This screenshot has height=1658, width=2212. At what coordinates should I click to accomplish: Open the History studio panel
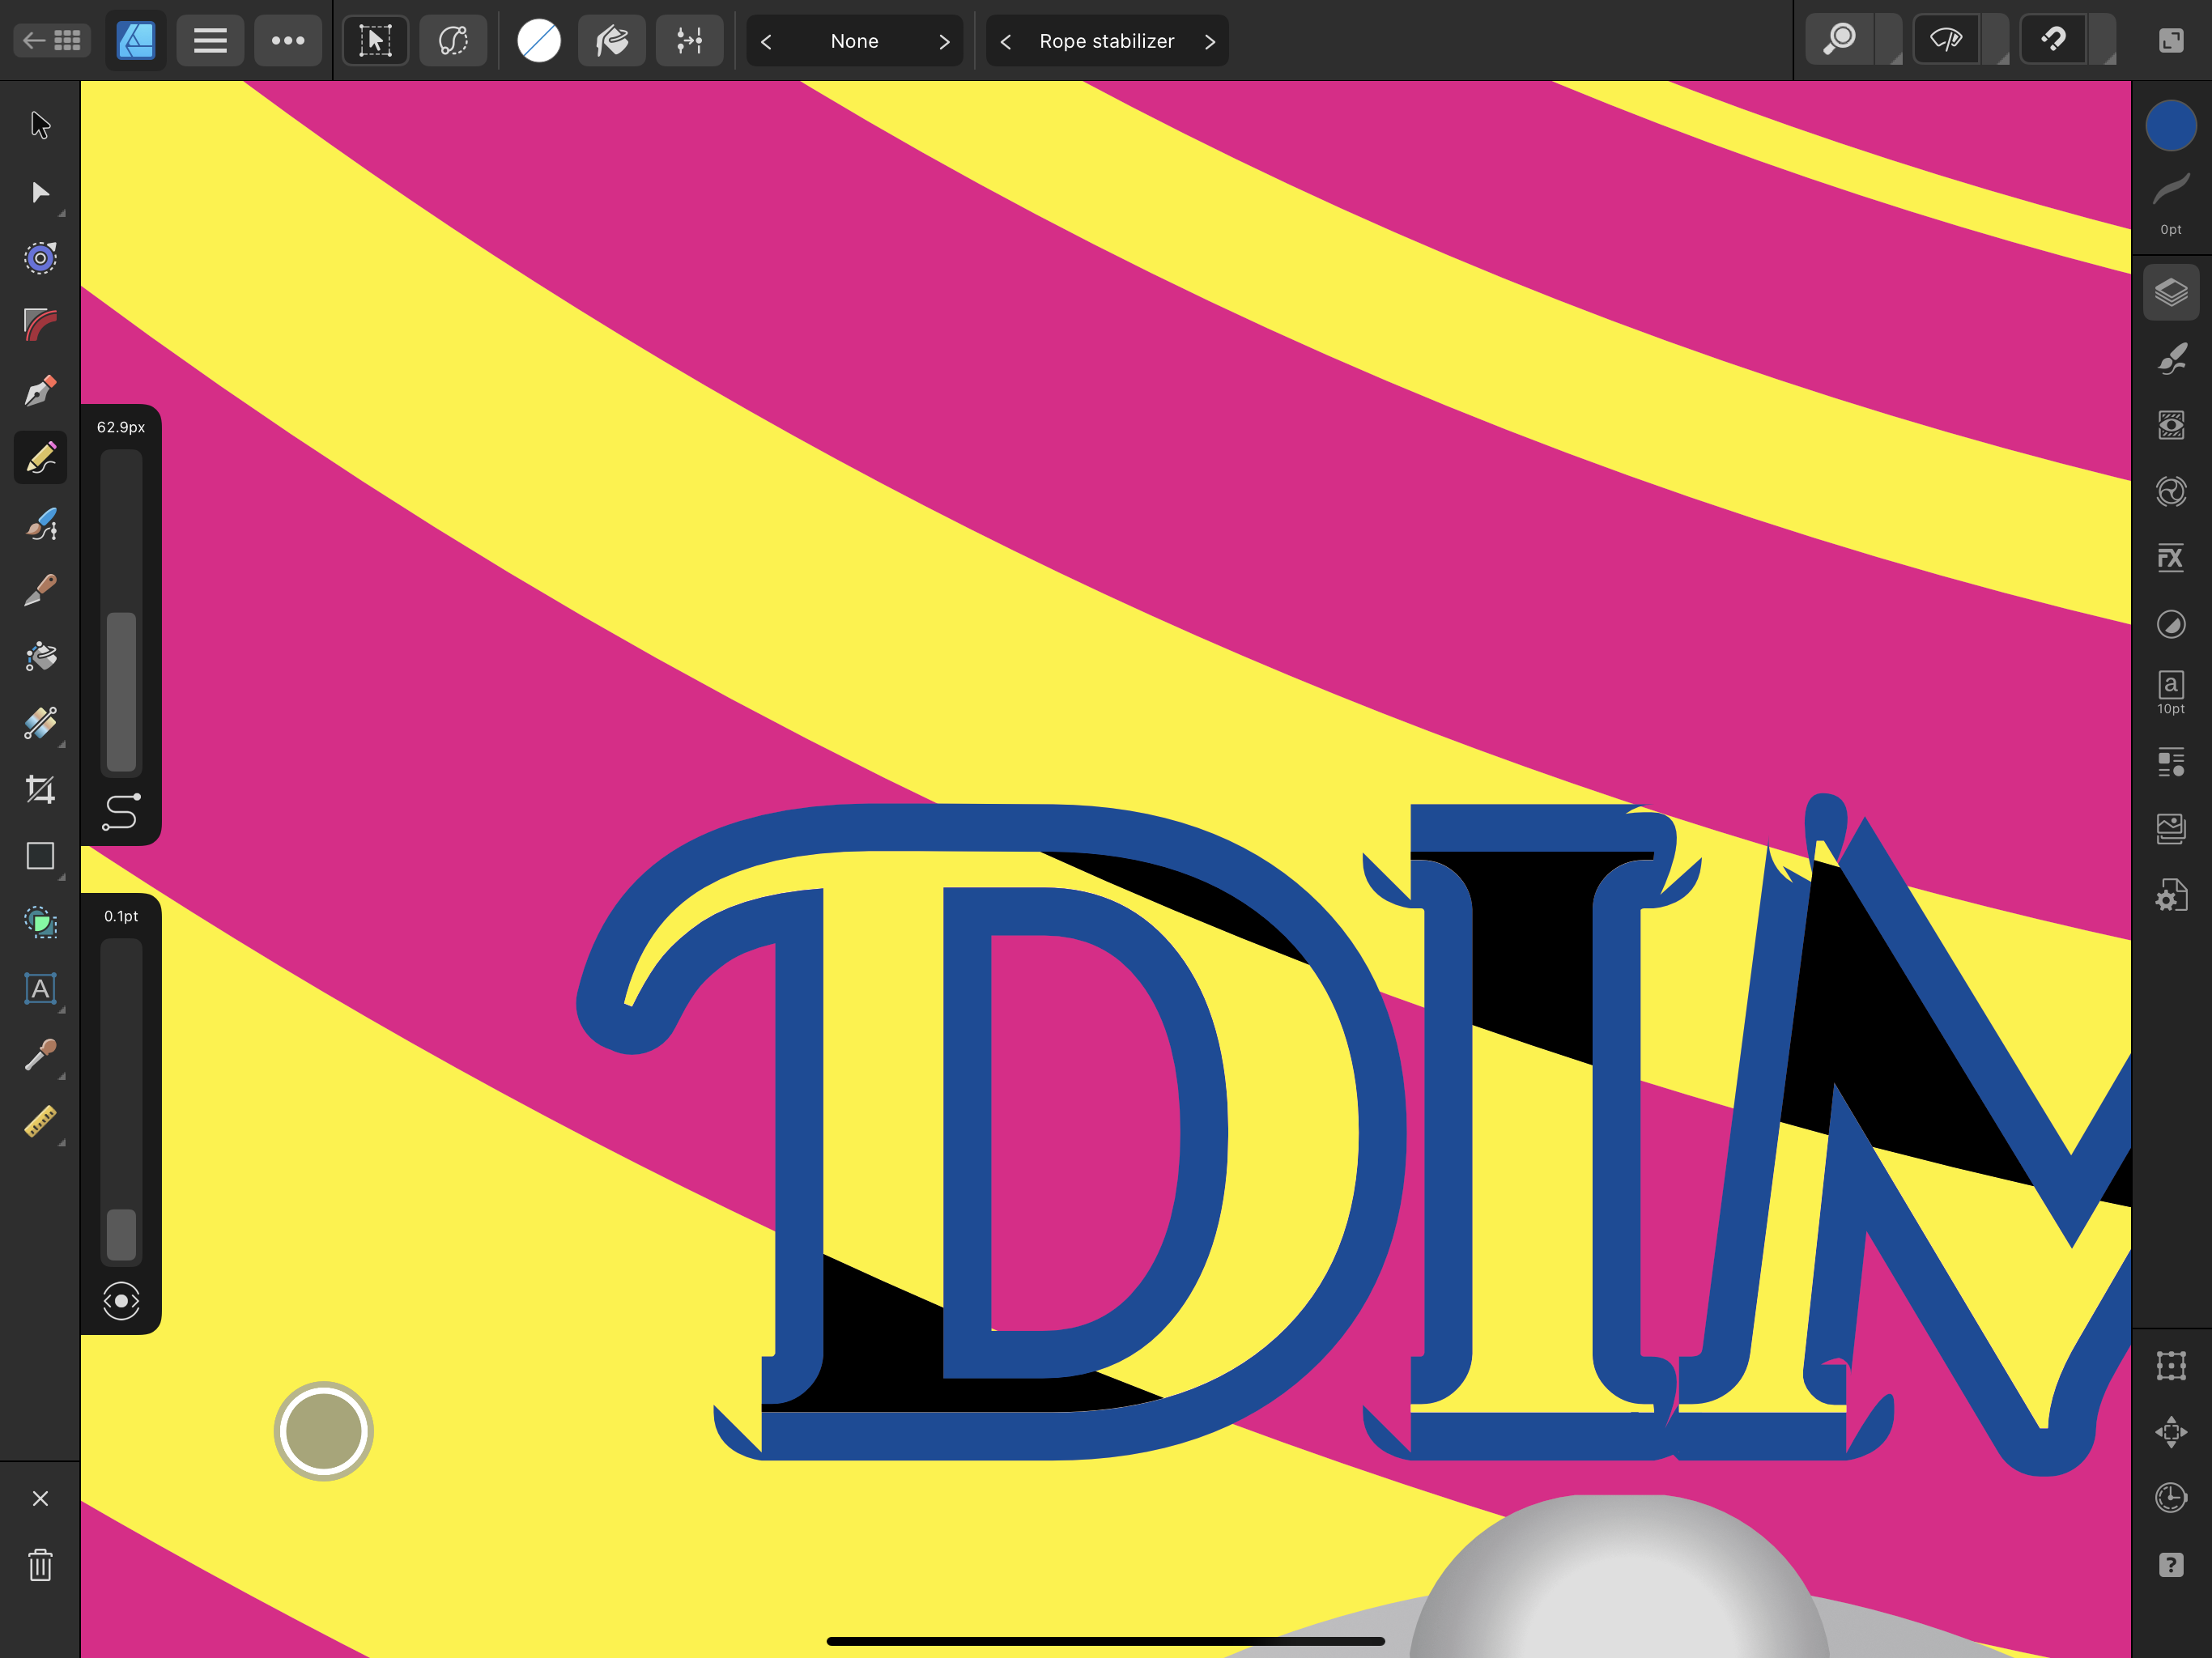click(x=2170, y=1498)
